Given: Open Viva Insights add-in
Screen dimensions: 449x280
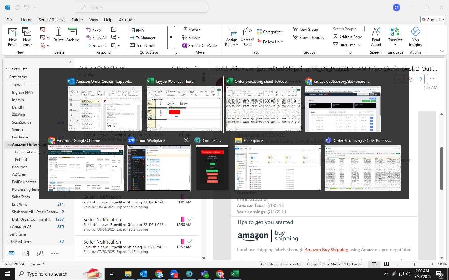Looking at the screenshot, I should pos(416,37).
